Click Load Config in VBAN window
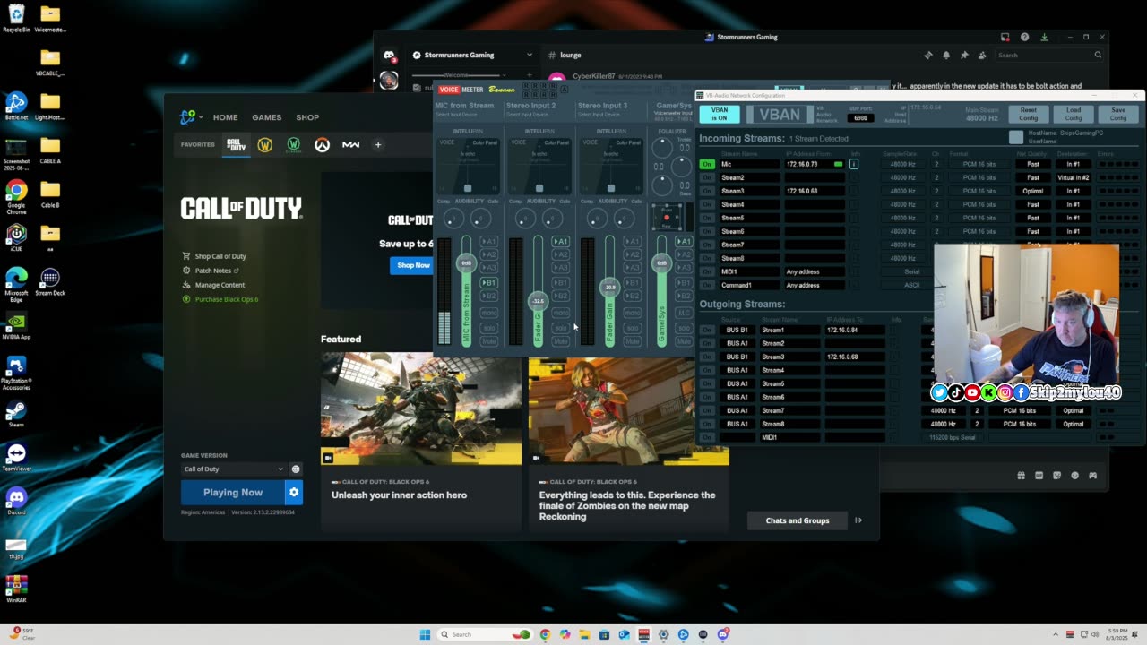Screen dimensions: 1147x645 [1074, 114]
